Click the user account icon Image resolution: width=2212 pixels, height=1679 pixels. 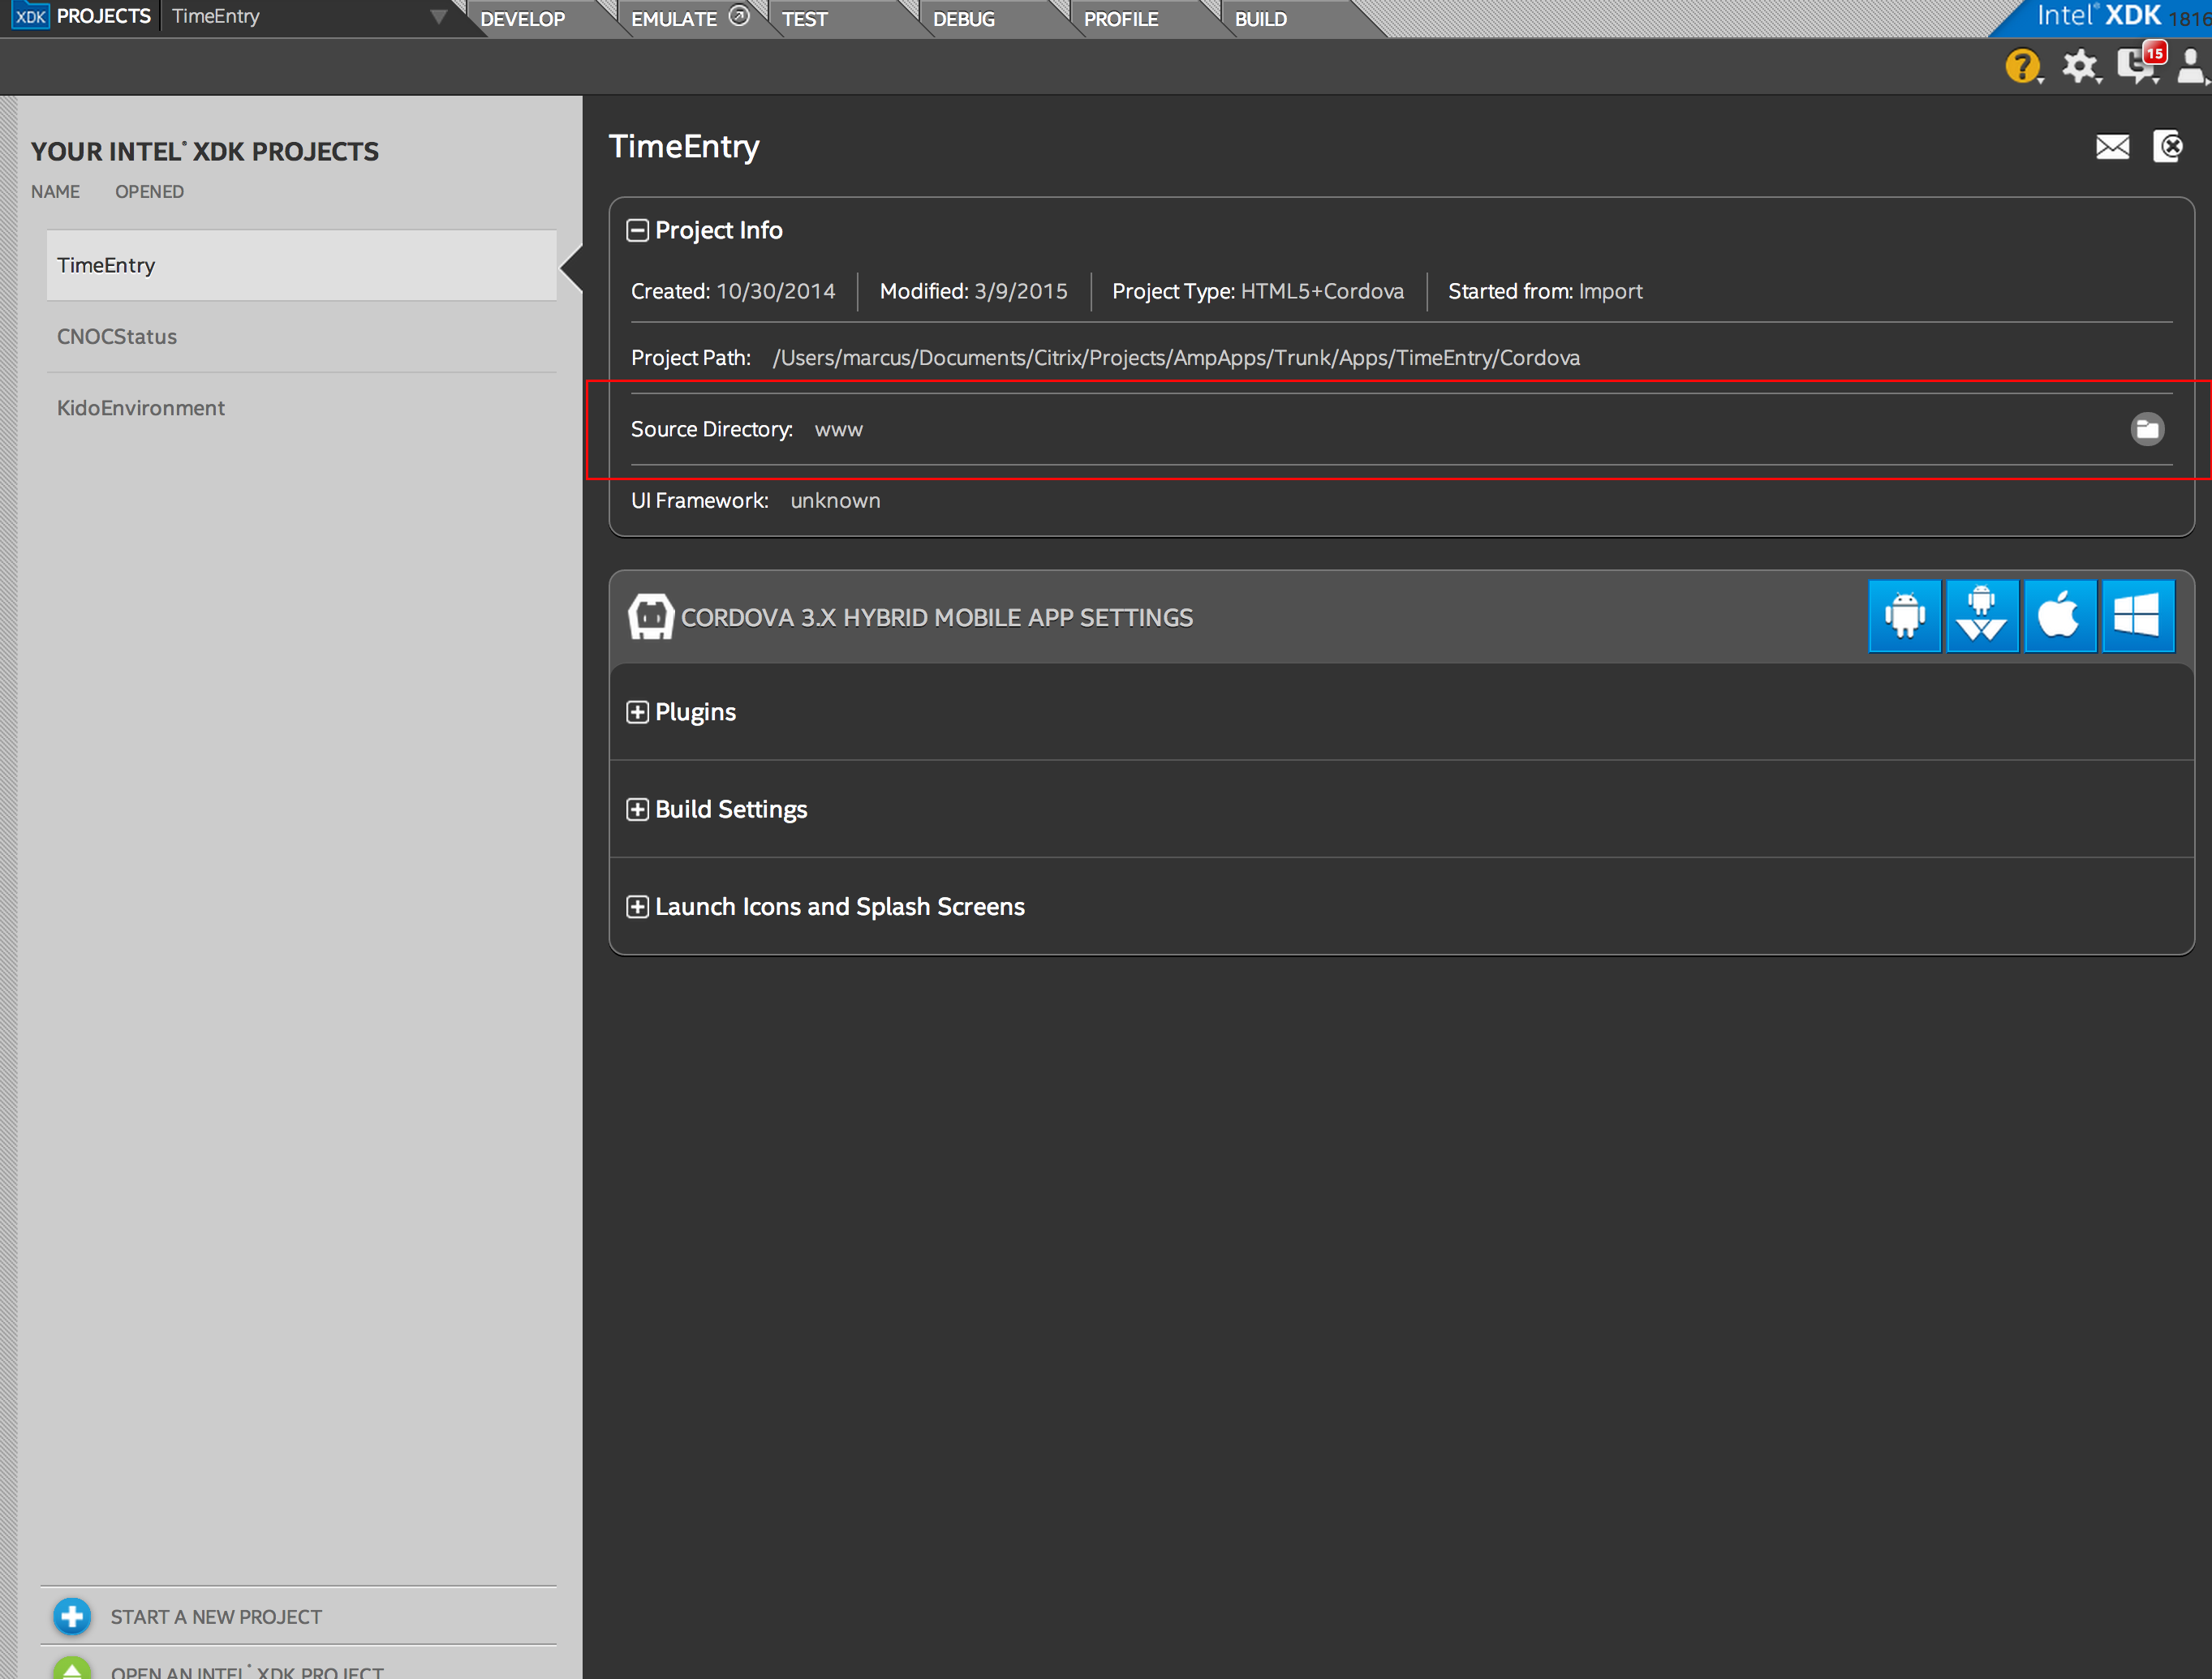(2190, 67)
